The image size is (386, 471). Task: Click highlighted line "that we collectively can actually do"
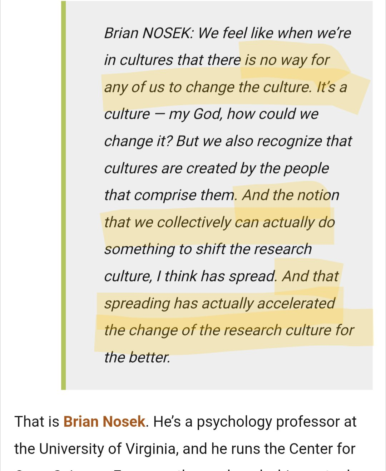(x=219, y=222)
